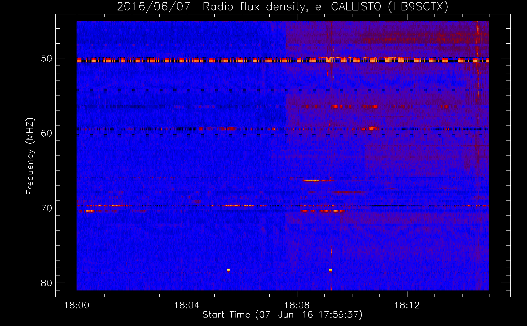Click the 18:08 time tick label
The image size is (527, 326).
click(297, 305)
